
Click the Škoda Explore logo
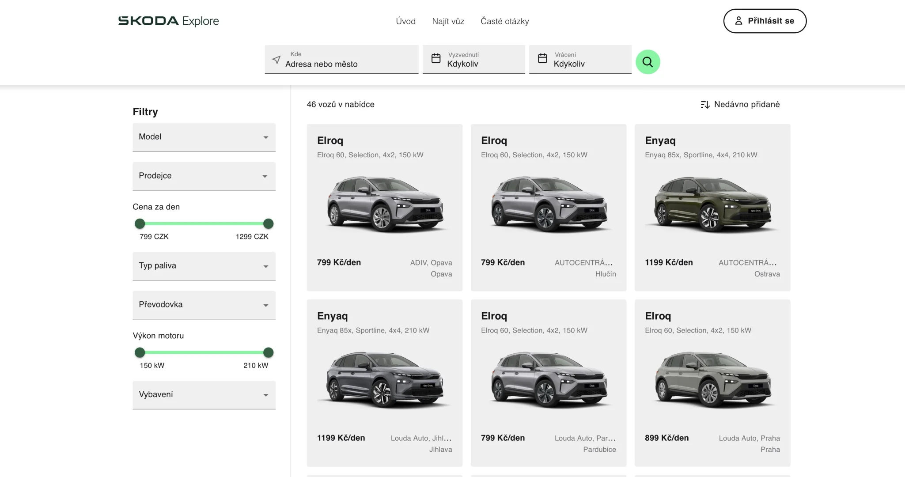coord(168,21)
